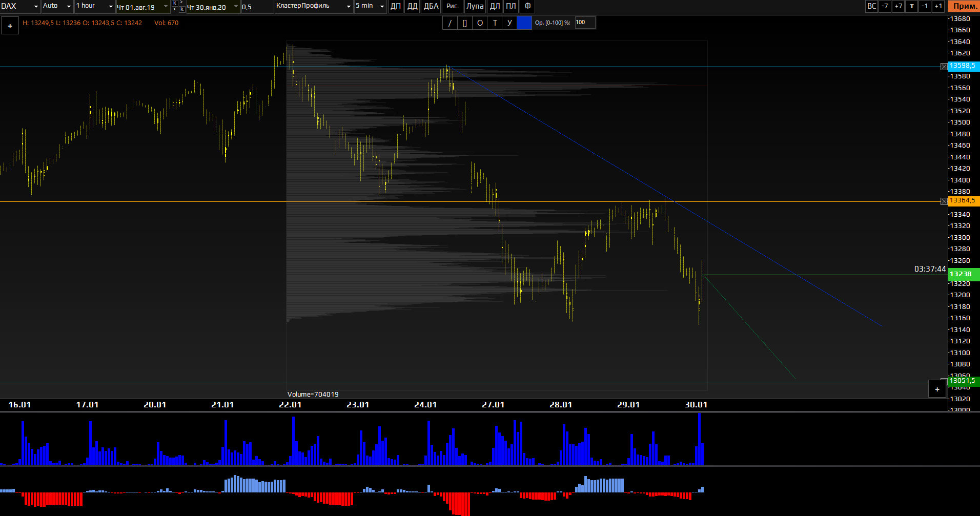
Task: Click the lower-left < navigation arrow
Action: point(175,9)
